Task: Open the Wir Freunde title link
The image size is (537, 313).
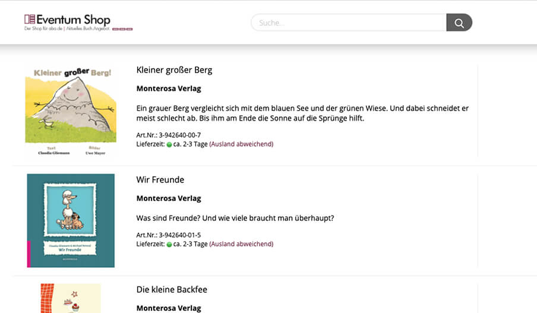Action: pyautogui.click(x=160, y=180)
